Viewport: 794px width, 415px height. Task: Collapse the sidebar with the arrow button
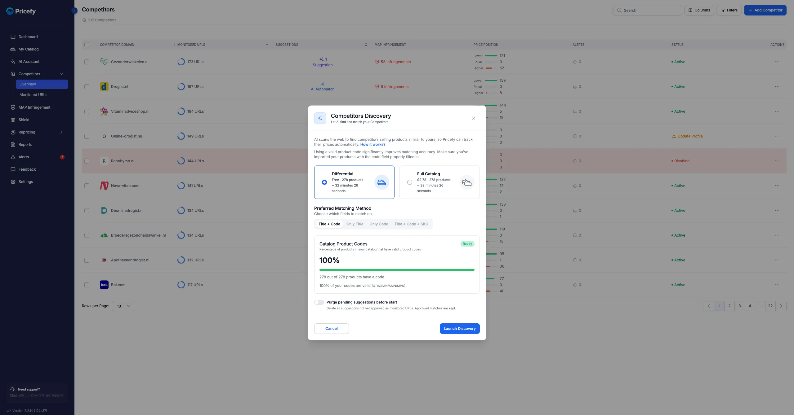(x=74, y=11)
